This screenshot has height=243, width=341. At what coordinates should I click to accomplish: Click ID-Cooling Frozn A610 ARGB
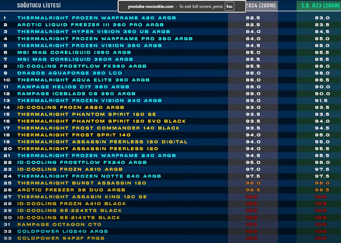pyautogui.click(x=70, y=169)
